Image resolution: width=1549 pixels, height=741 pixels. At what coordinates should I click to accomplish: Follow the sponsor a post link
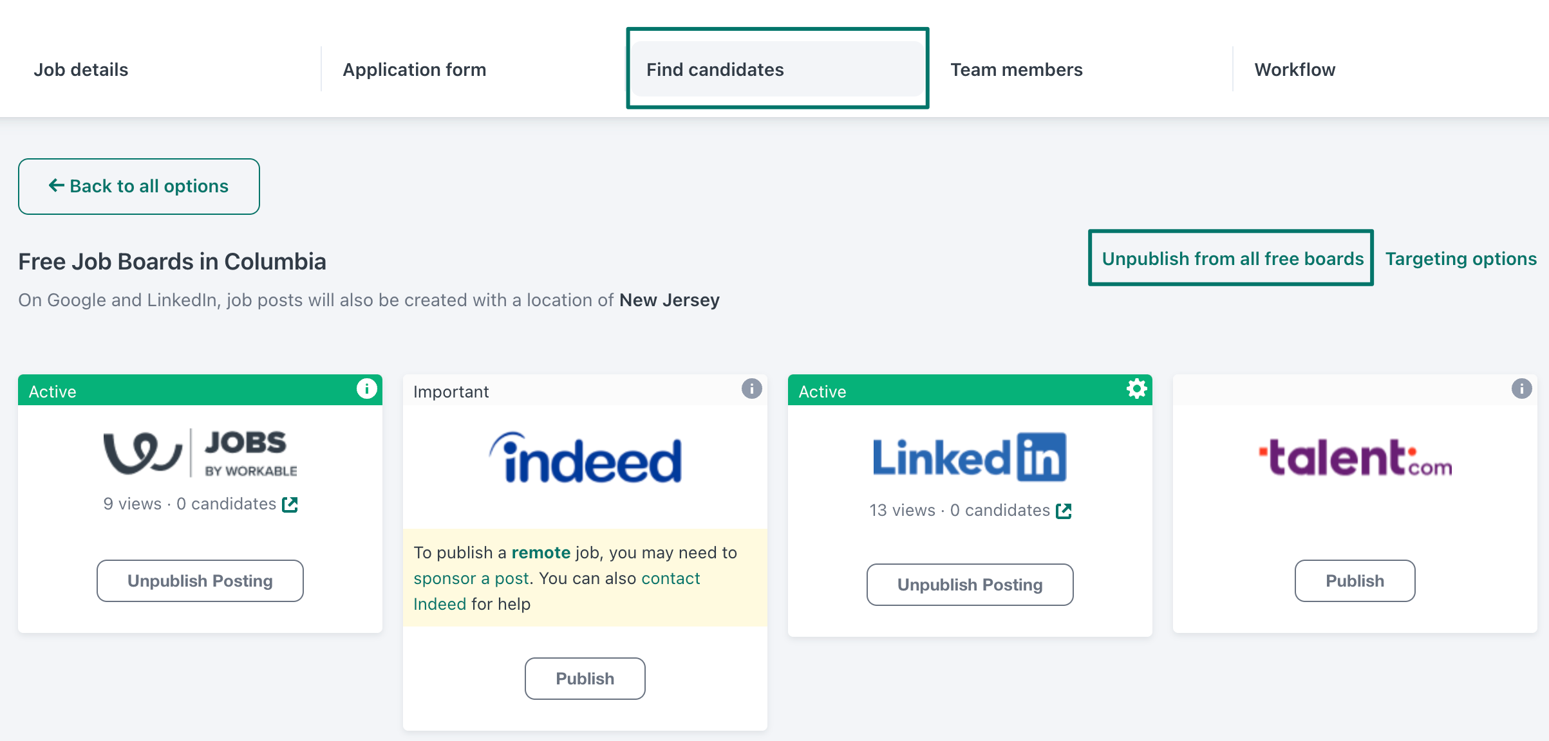point(471,578)
